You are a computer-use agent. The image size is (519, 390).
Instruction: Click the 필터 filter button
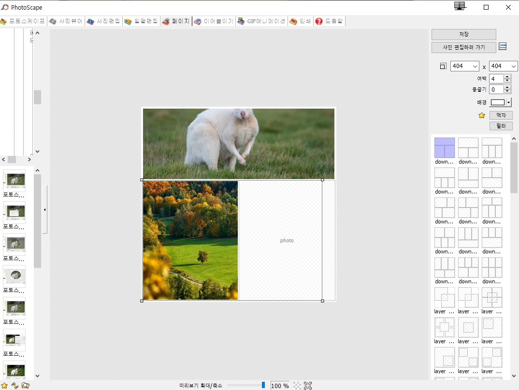click(501, 126)
